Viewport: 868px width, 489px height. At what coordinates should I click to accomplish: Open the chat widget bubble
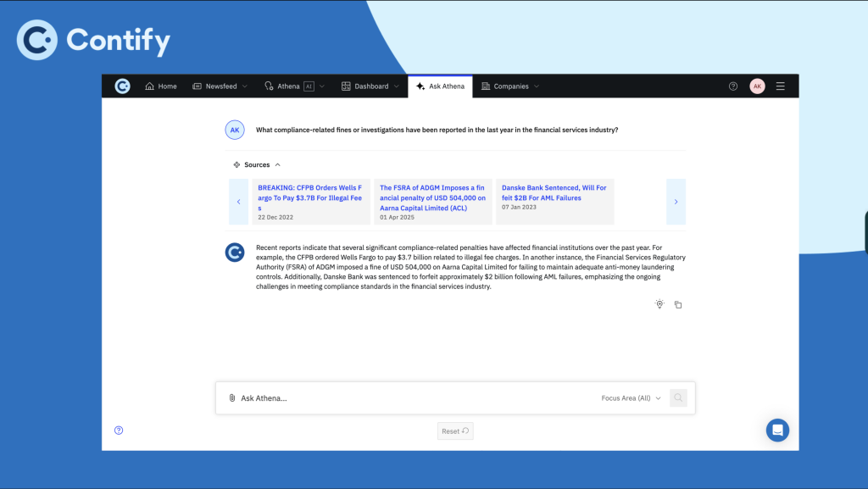[777, 430]
